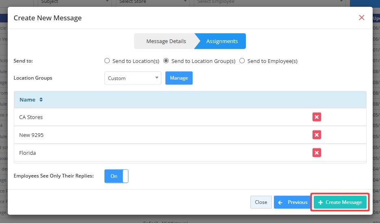Expand the Select Store dropdown in background

point(153,2)
